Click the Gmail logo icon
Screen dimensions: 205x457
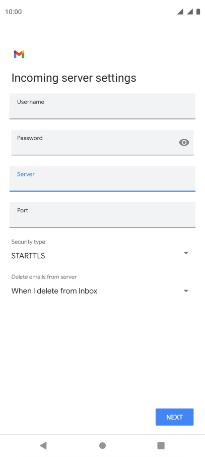(x=19, y=54)
